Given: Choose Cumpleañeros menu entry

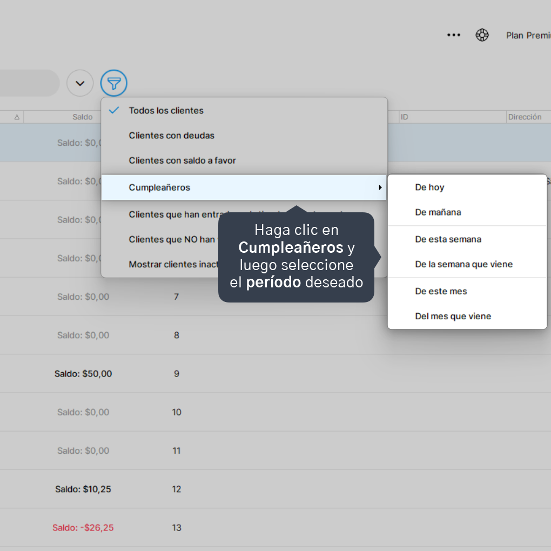Looking at the screenshot, I should (x=244, y=187).
